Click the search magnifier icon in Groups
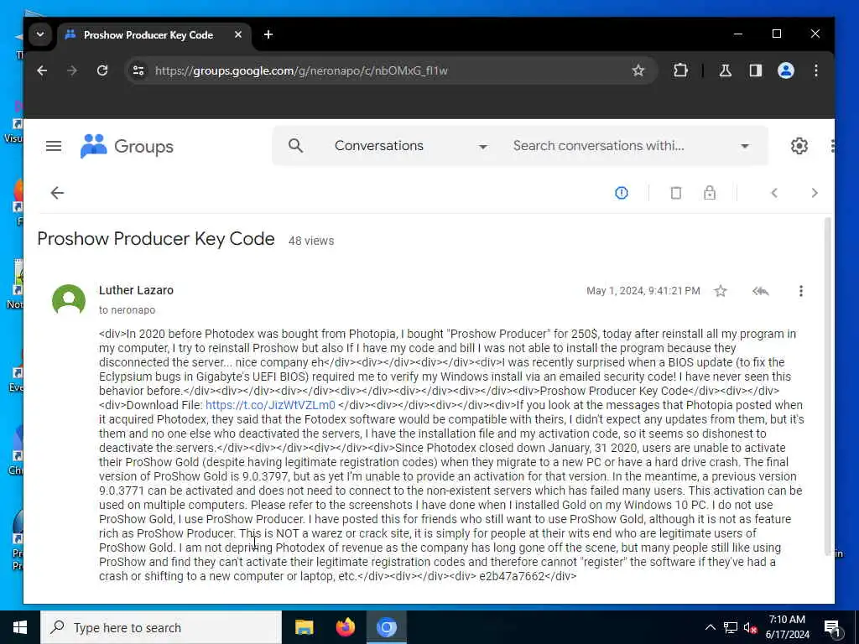 coord(296,146)
